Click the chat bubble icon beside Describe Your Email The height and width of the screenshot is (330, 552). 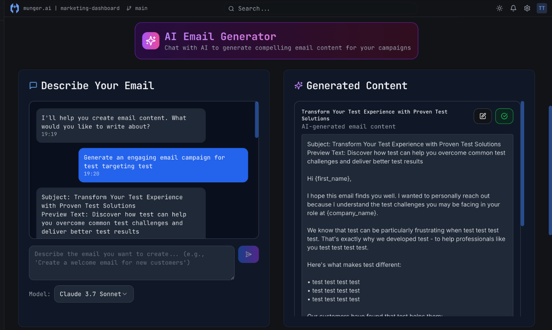(x=33, y=86)
